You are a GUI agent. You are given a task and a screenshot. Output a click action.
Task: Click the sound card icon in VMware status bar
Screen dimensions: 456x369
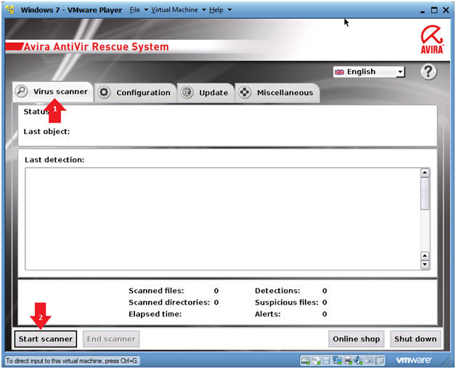click(x=358, y=360)
